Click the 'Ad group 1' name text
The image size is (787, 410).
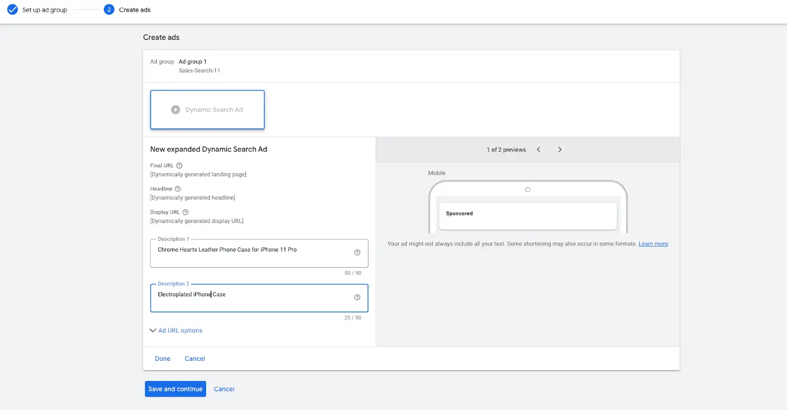193,62
